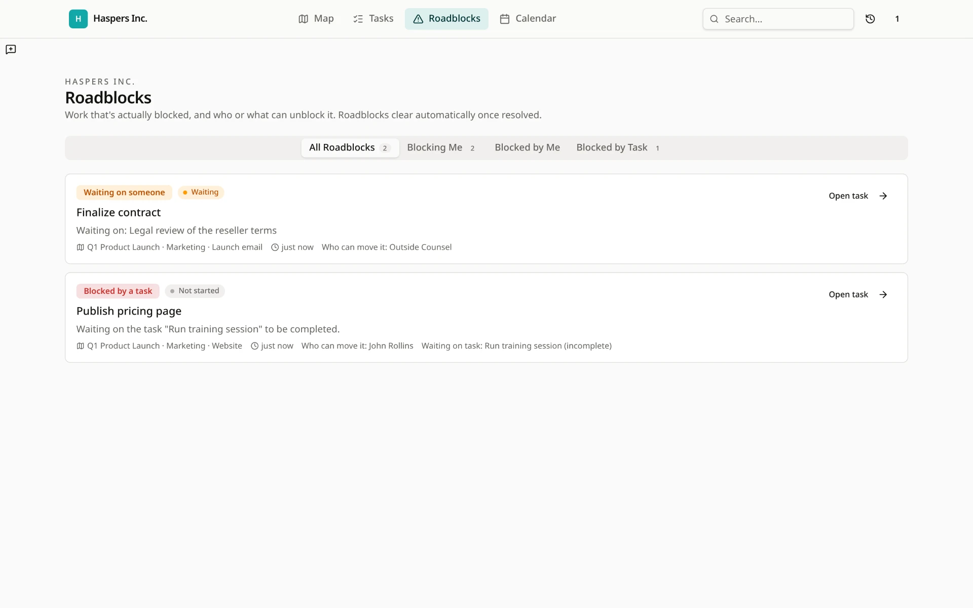
Task: Switch to the Blocked by Me tab
Action: coord(527,148)
